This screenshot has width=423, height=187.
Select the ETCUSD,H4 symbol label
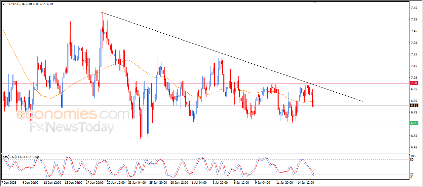pyautogui.click(x=15, y=4)
